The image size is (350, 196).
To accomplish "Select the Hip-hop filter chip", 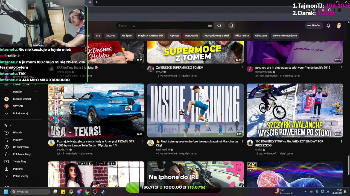I will 174,36.
